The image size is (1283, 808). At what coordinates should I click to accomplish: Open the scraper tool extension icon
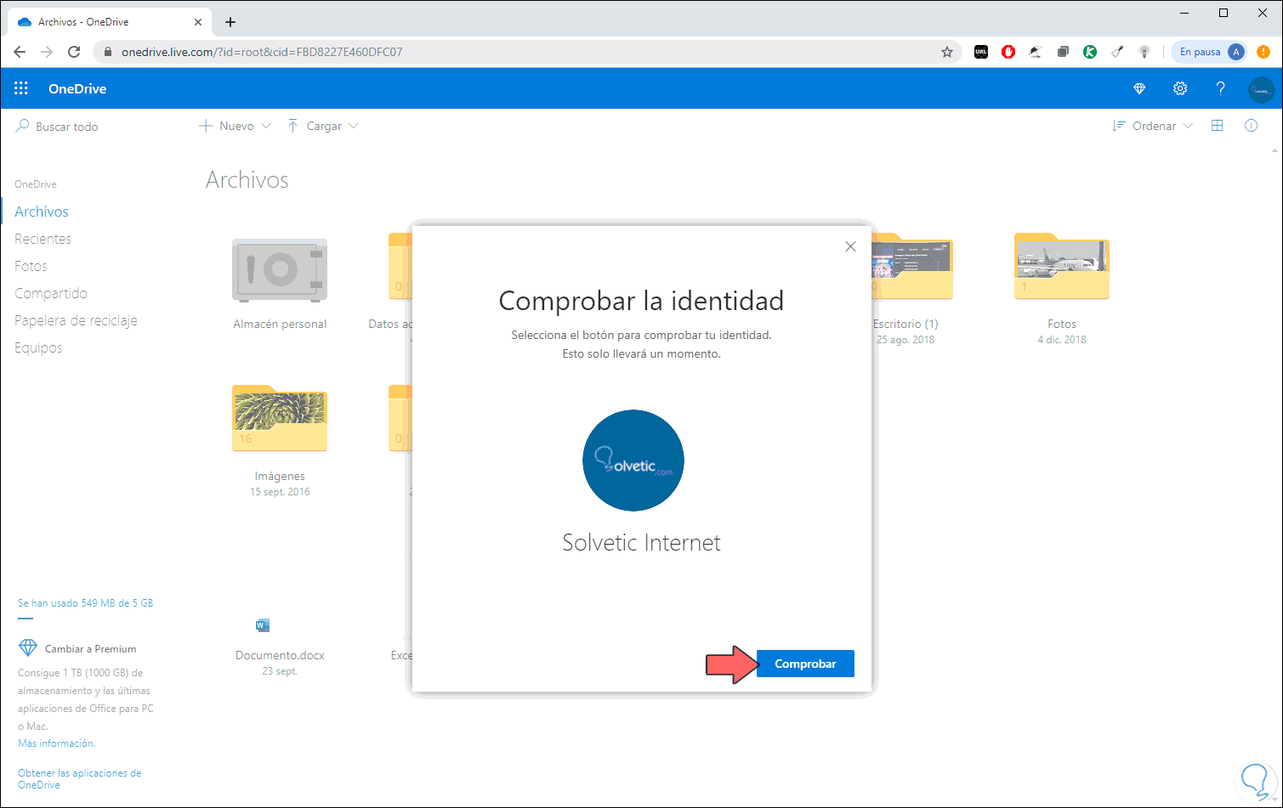coord(1117,52)
